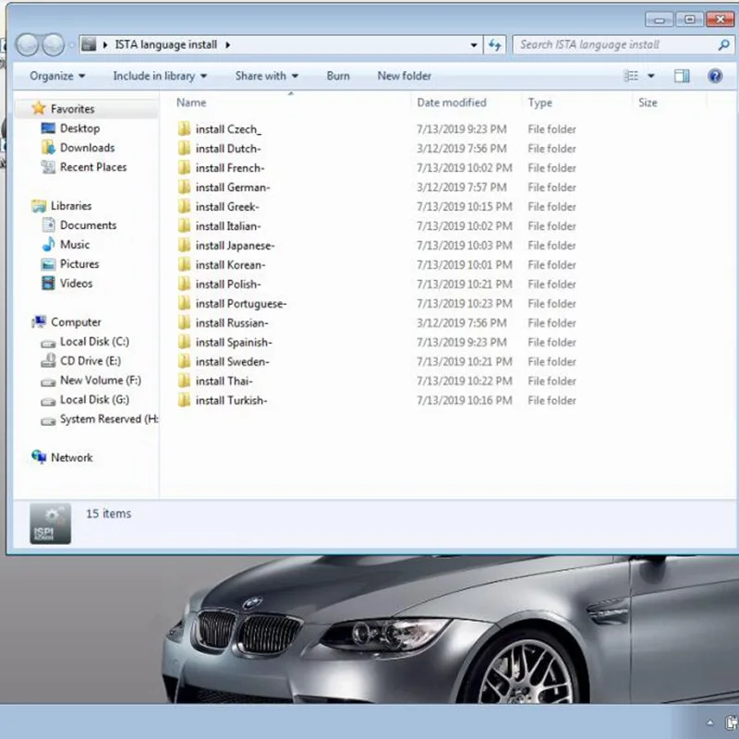The height and width of the screenshot is (739, 739).
Task: Select Local Disk (C:) in sidebar
Action: [94, 342]
